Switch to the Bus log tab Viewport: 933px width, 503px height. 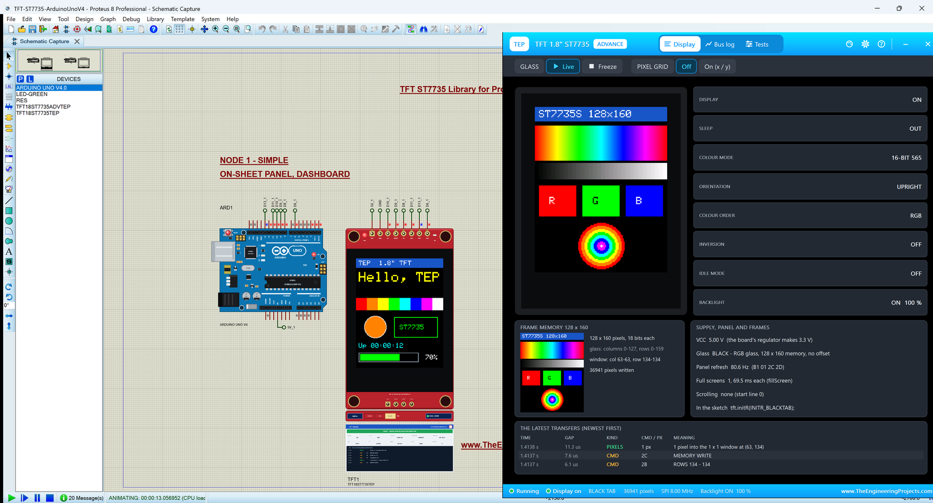720,44
